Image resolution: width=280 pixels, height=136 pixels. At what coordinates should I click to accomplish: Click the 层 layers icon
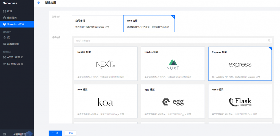5,37
